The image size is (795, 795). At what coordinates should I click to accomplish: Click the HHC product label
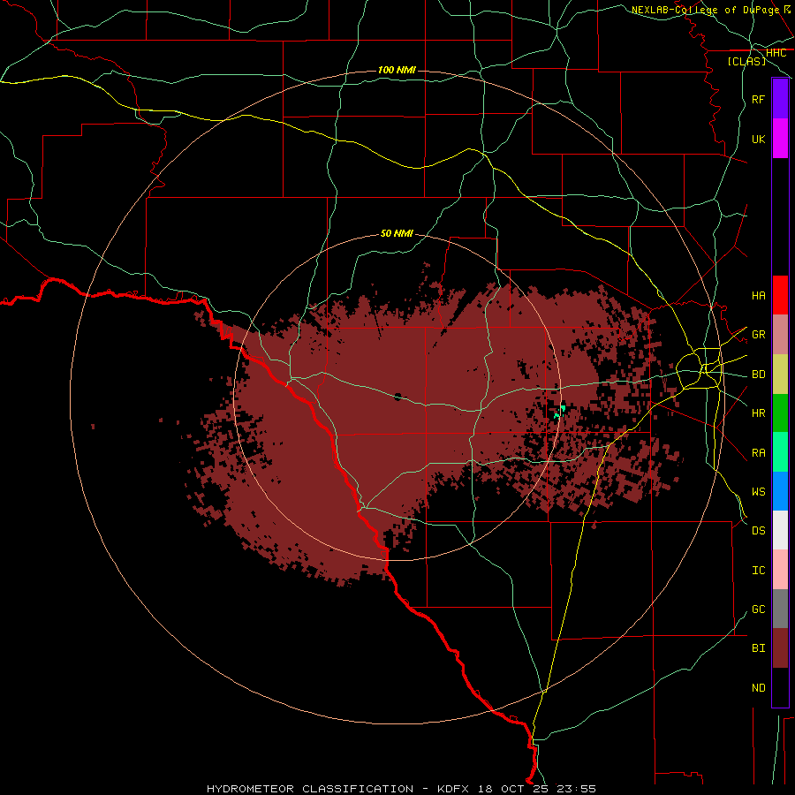click(776, 53)
